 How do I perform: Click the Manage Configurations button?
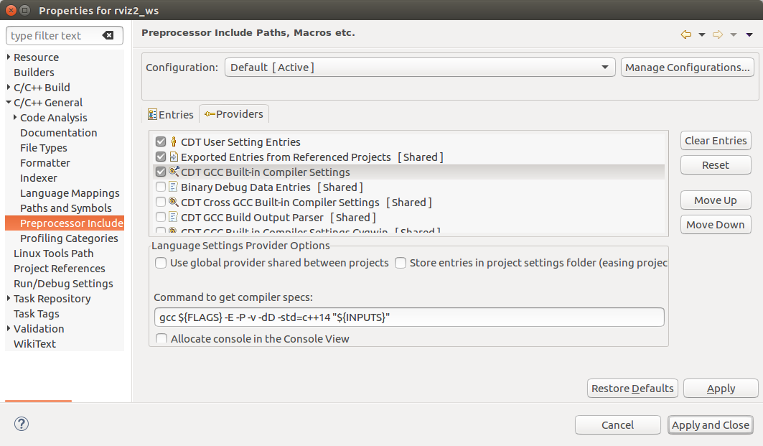(x=687, y=68)
